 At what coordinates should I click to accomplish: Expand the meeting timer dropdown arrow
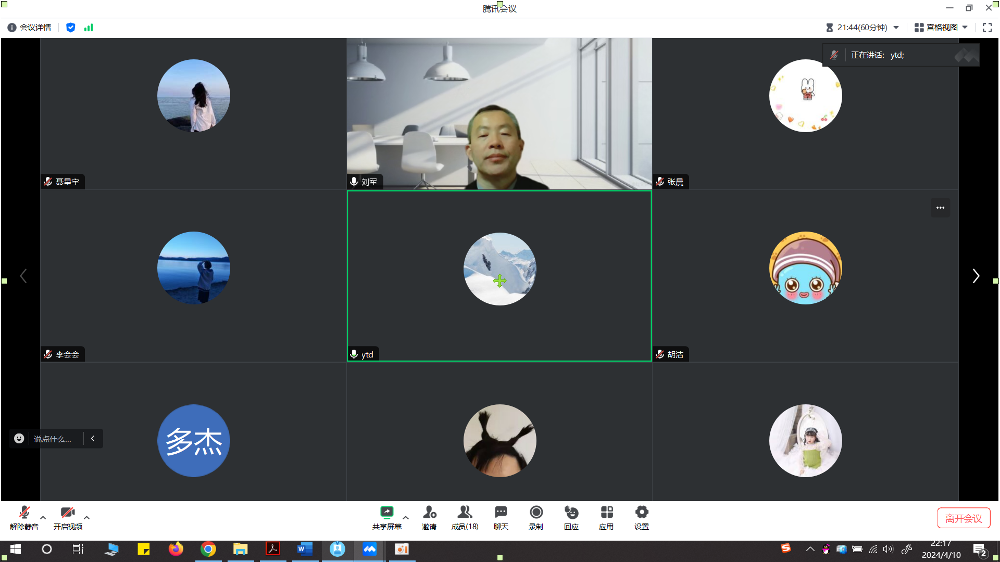coord(896,28)
